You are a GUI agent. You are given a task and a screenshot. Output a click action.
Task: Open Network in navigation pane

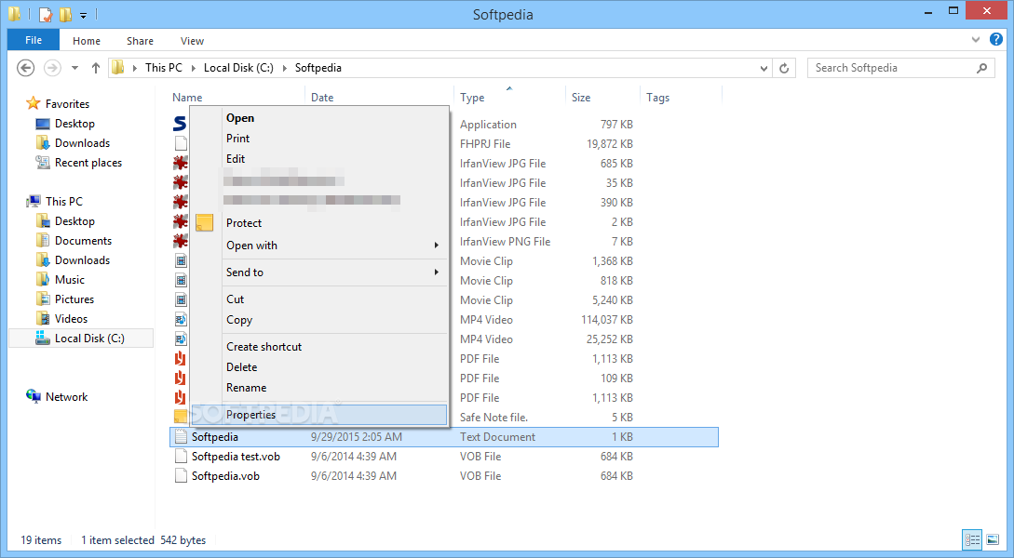[x=66, y=396]
